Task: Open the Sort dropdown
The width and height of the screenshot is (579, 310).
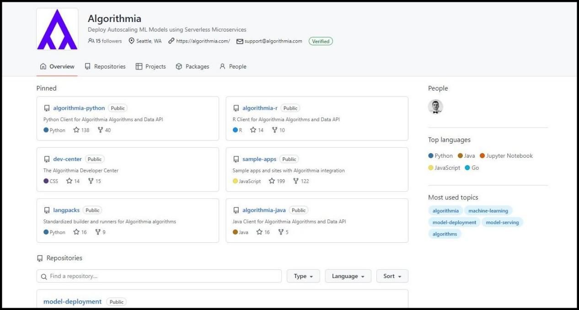Action: pyautogui.click(x=392, y=276)
